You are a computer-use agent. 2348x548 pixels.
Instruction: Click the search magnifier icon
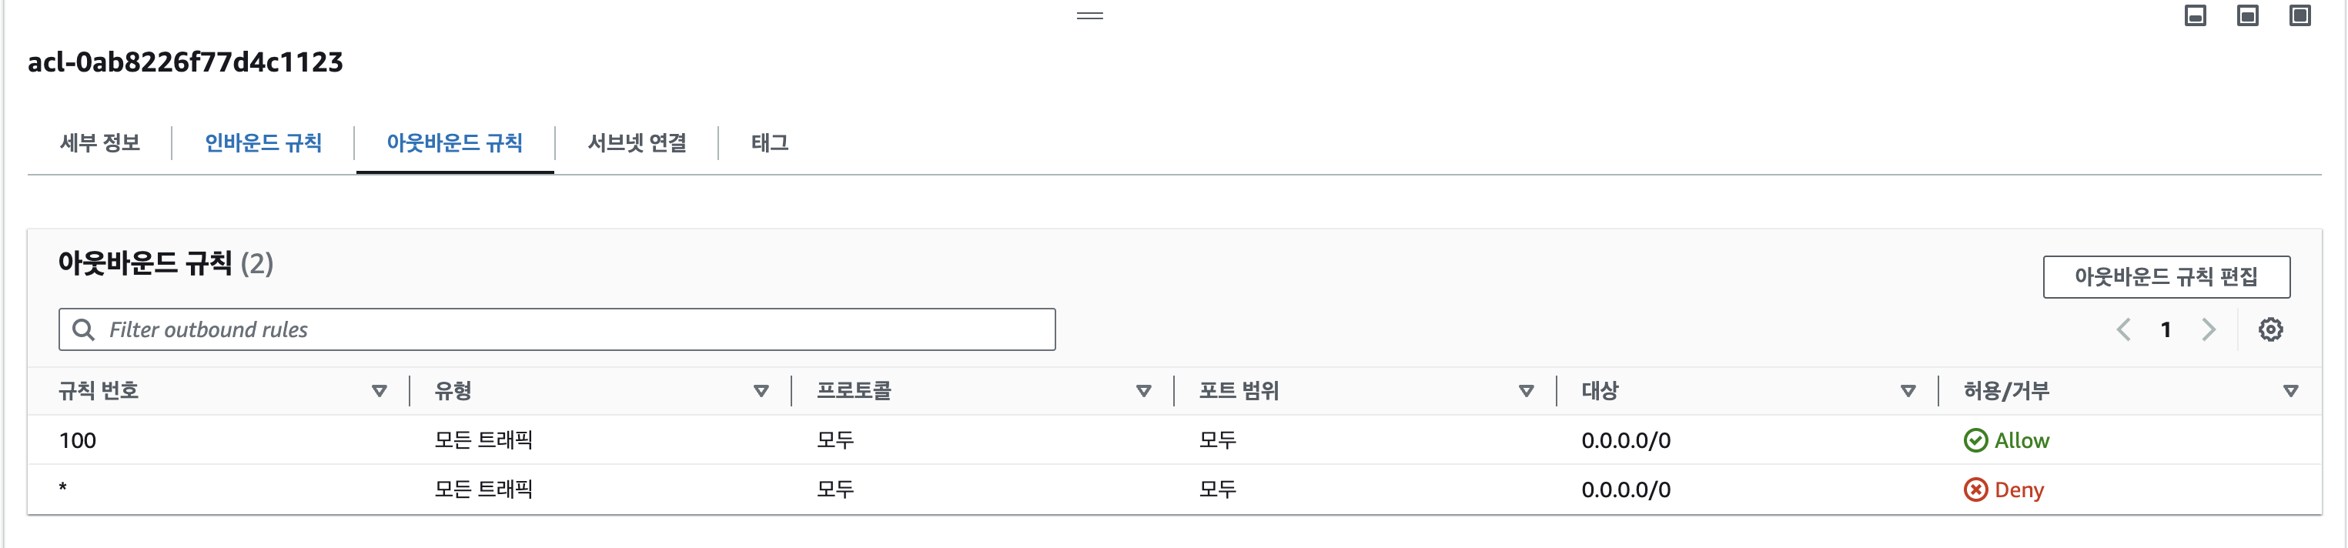[x=83, y=329]
